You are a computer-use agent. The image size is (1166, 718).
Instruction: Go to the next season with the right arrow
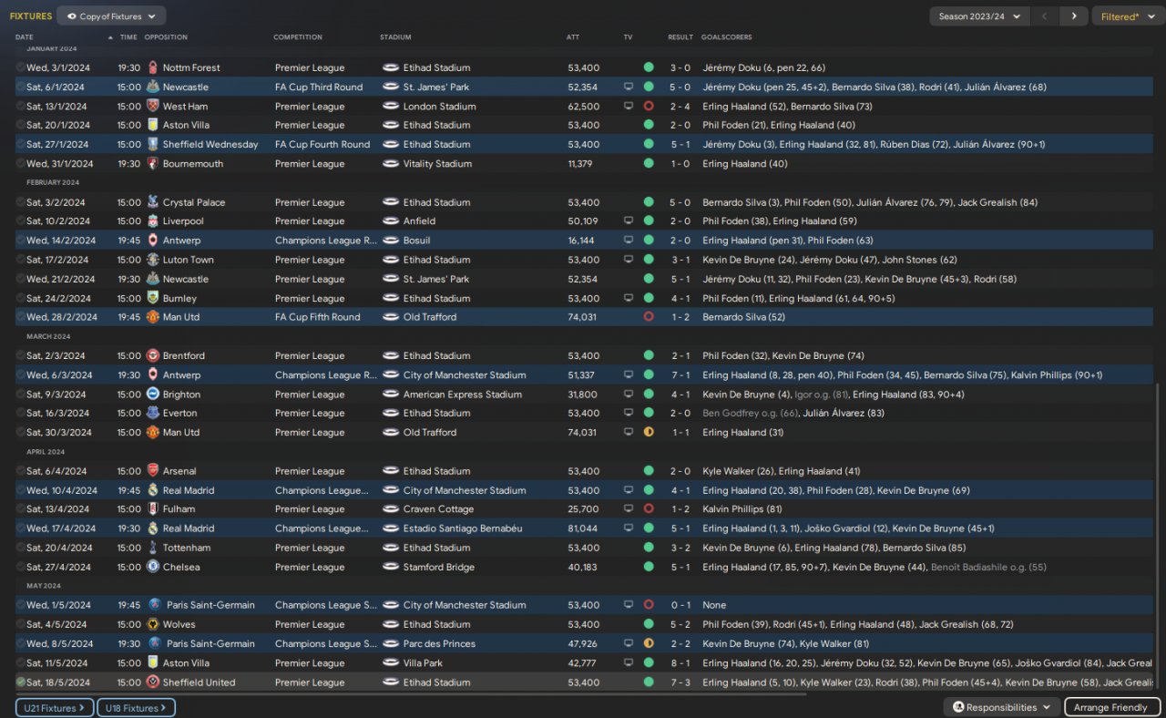tap(1074, 16)
